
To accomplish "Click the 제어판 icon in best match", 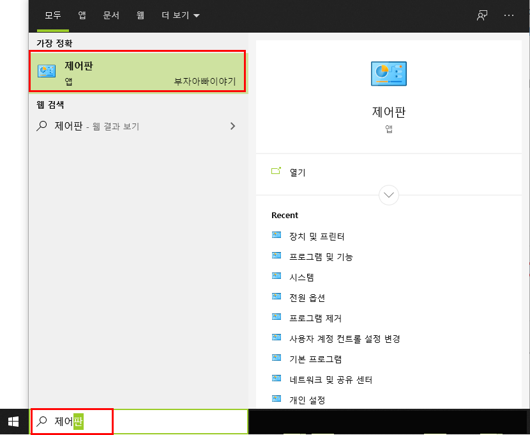I will click(47, 71).
